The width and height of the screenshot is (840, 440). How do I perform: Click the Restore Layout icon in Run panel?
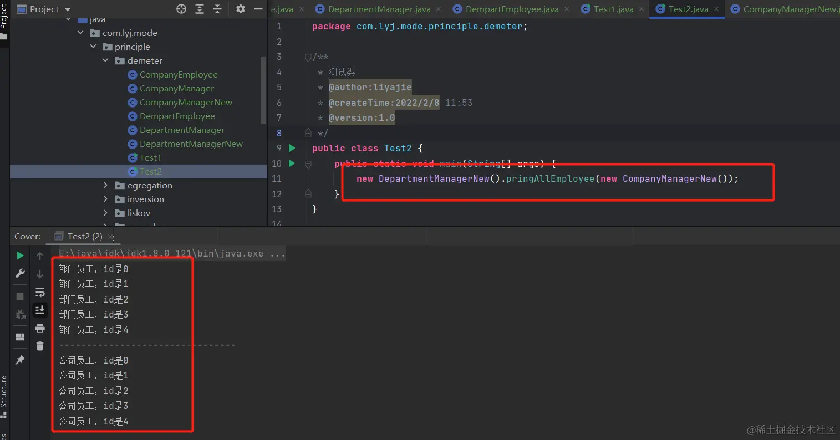click(20, 337)
